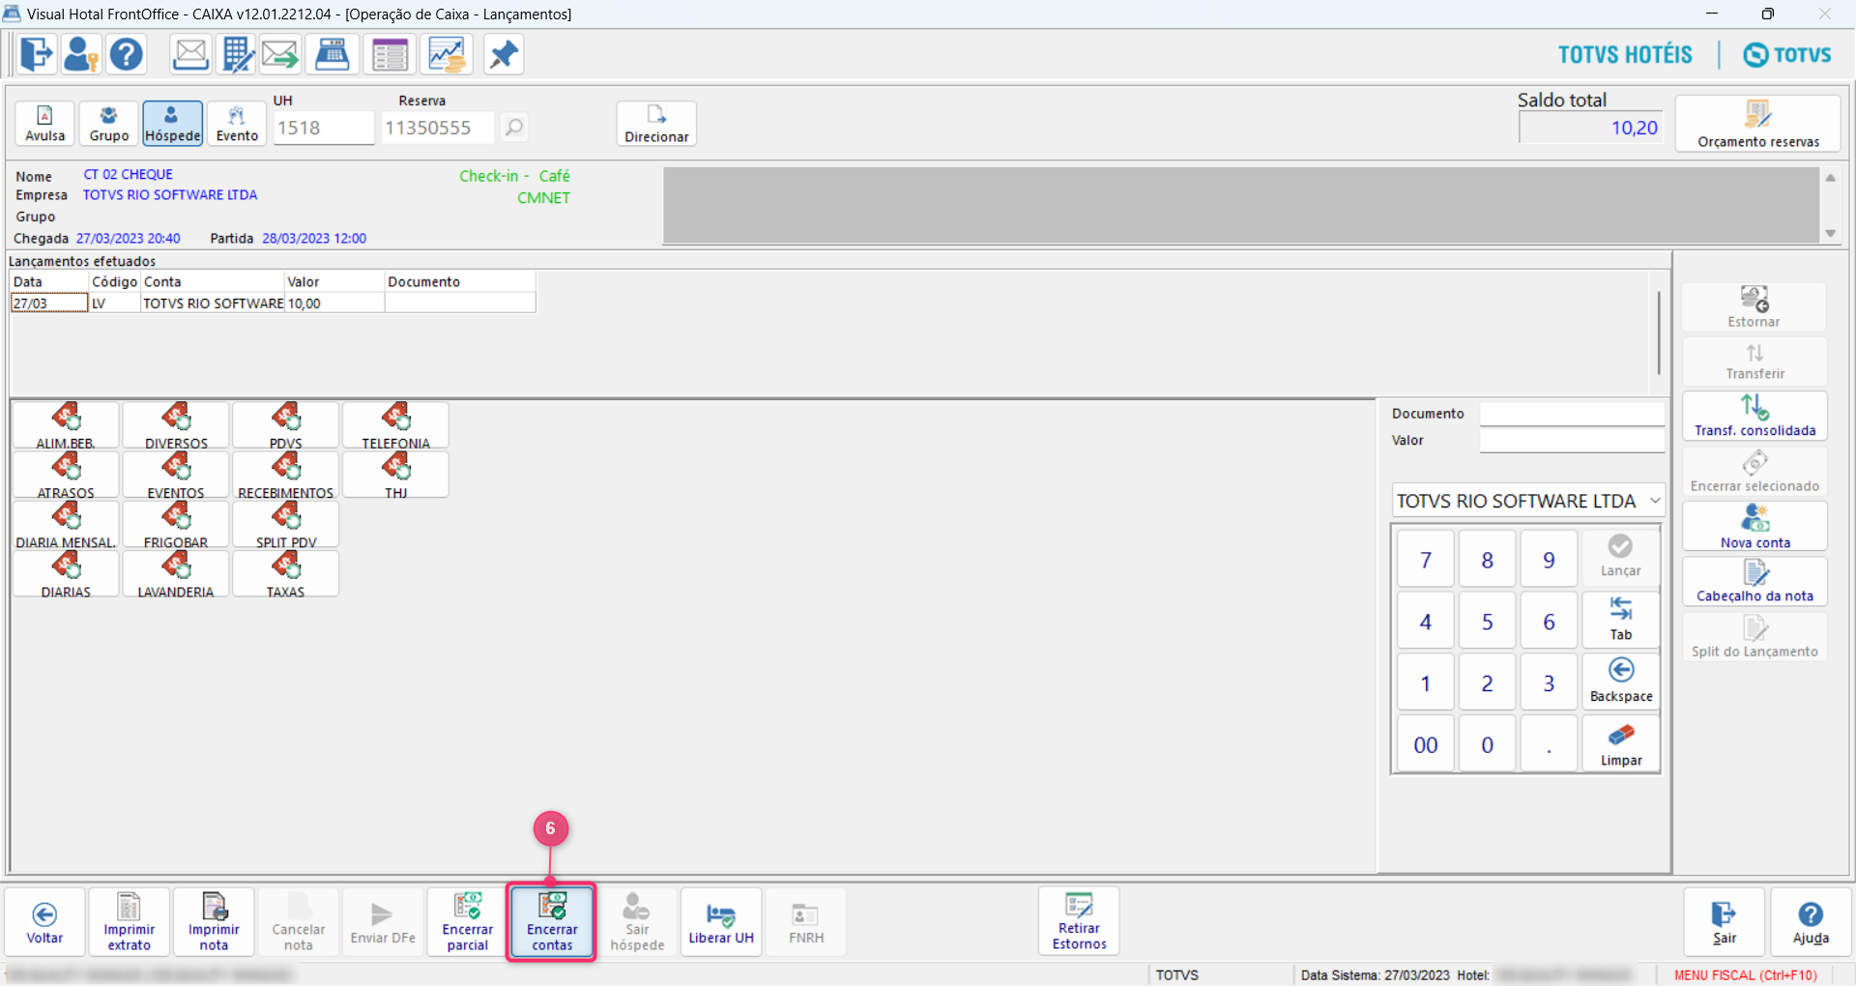Click the exit door icon in top toolbar
Viewport: 1856px width, 986px height.
click(37, 54)
